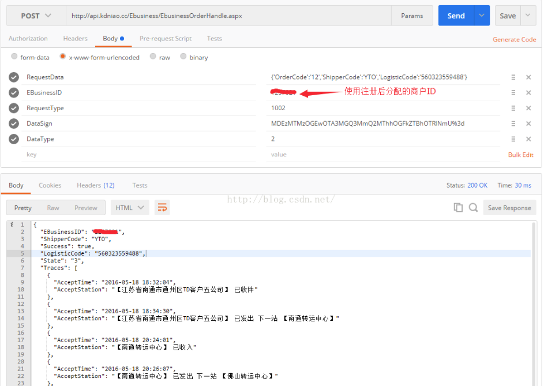Delete the DataSign row
The image size is (544, 386).
point(528,123)
